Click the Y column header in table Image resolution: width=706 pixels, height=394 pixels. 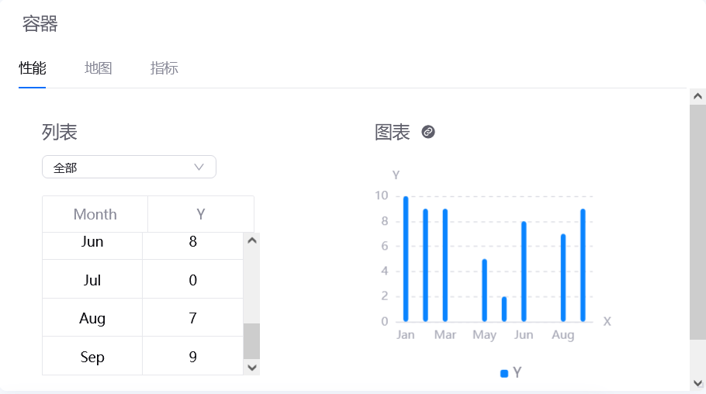[x=201, y=214]
